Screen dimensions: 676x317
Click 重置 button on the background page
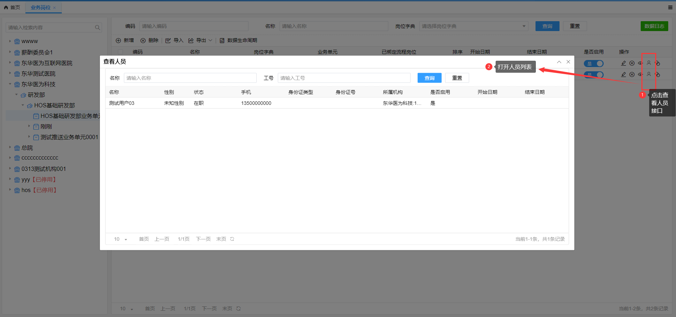(575, 26)
